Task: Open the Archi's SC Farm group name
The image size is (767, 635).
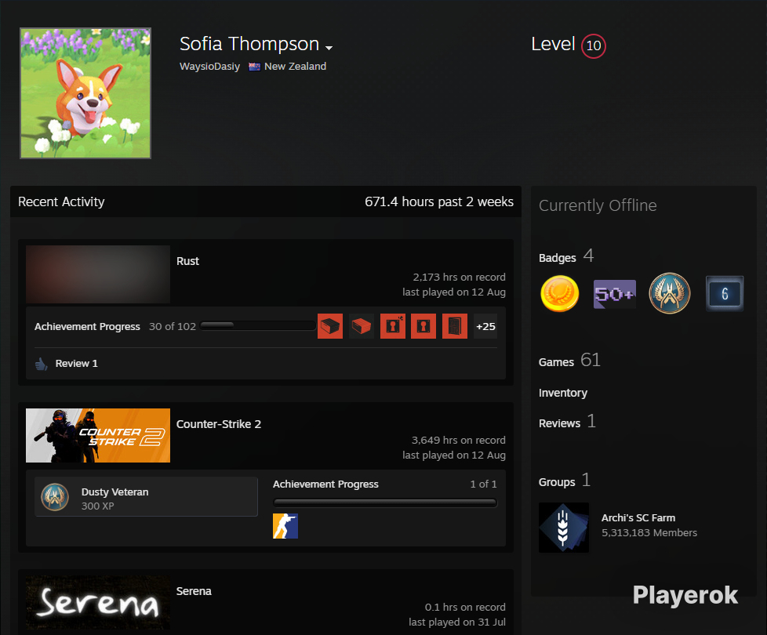Action: (638, 517)
